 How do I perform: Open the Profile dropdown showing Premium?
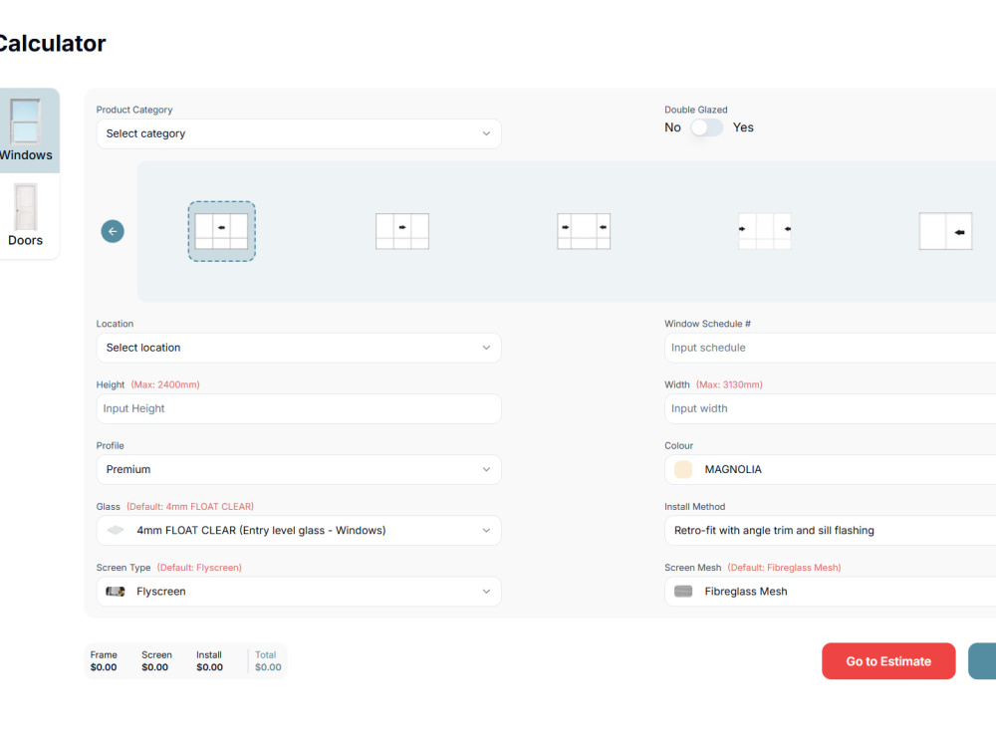[299, 469]
